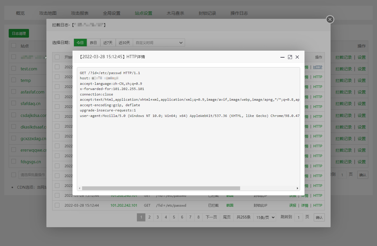Image resolution: width=377 pixels, height=246 pixels.
Task: Switch to the 攻击地图 tab
Action: pyautogui.click(x=48, y=13)
